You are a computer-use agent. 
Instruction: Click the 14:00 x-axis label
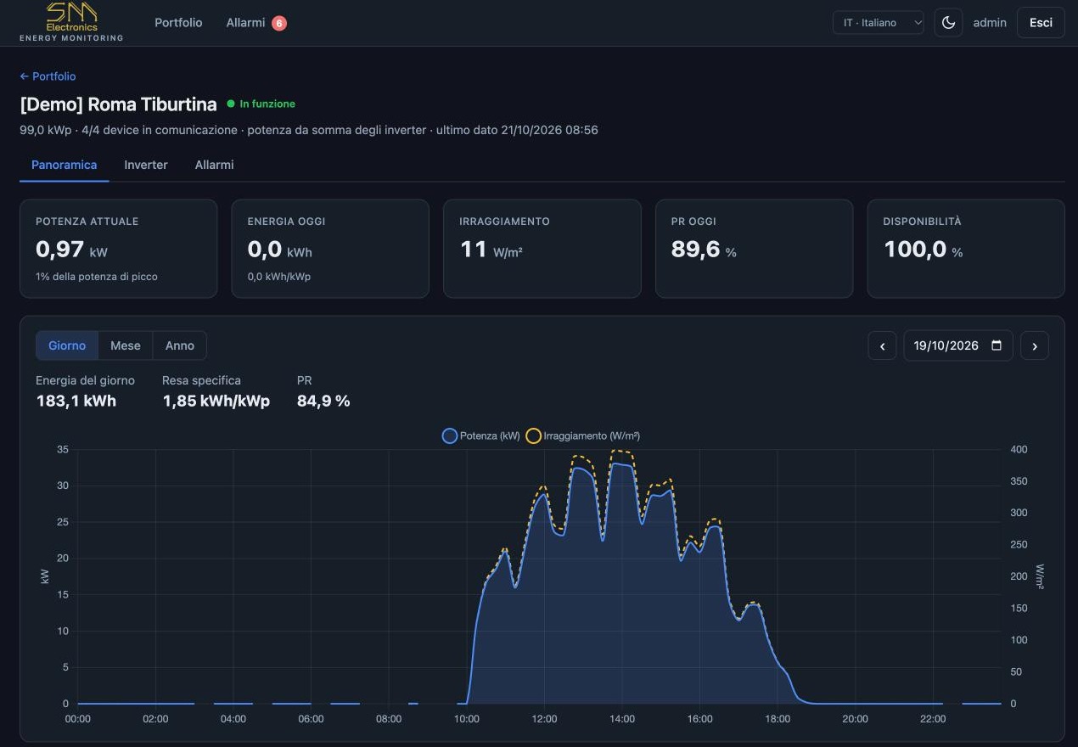pos(622,719)
